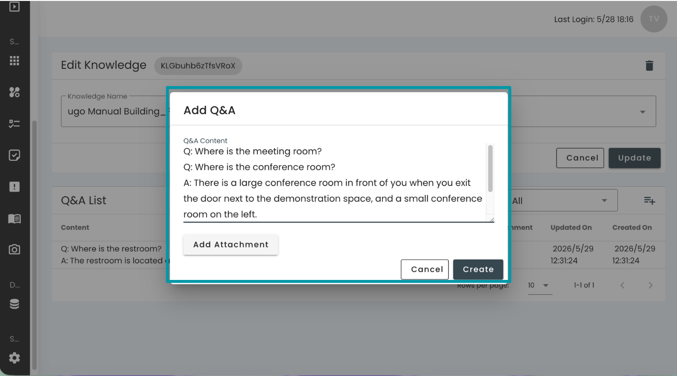Click the add Q&A list plus icon
The height and width of the screenshot is (376, 677).
[x=649, y=200]
